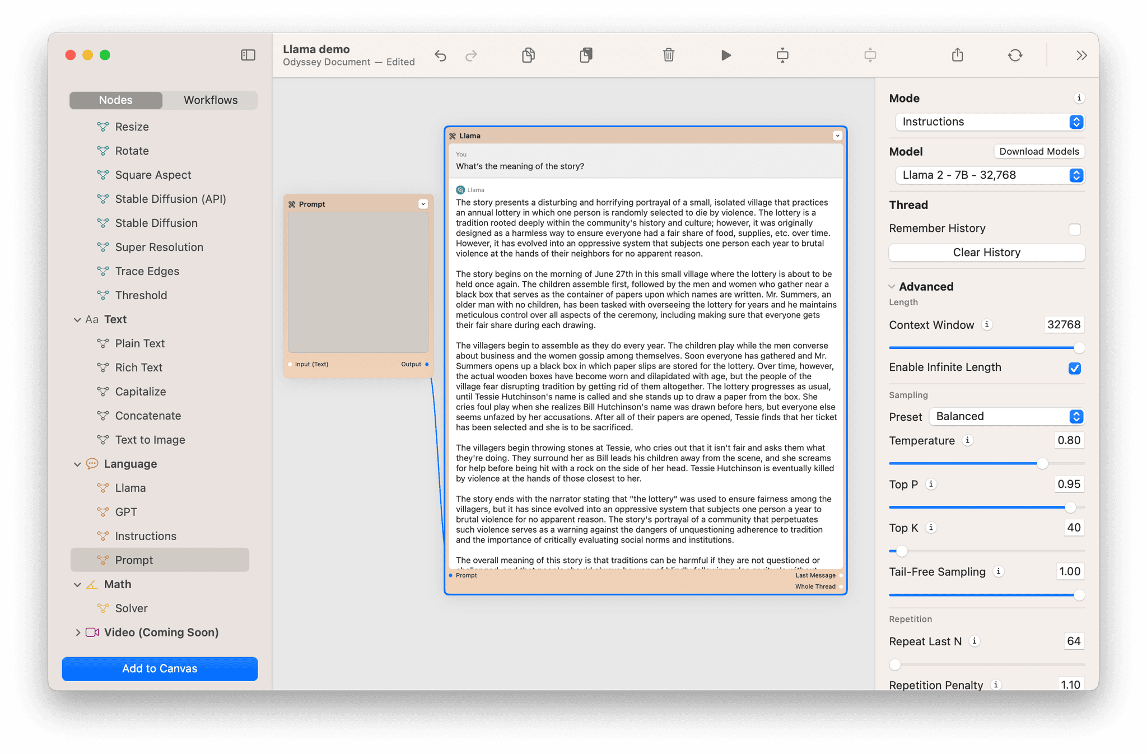Click the undo arrow in toolbar
Image resolution: width=1147 pixels, height=754 pixels.
(x=440, y=55)
